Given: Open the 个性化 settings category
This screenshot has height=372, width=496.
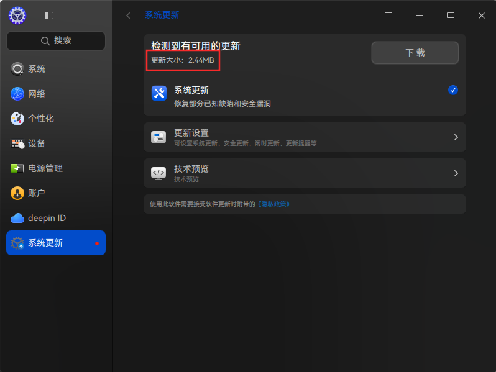Looking at the screenshot, I should click(56, 119).
